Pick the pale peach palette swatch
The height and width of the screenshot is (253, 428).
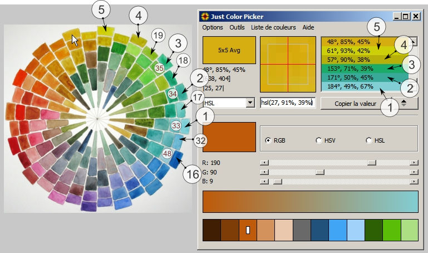point(284,230)
